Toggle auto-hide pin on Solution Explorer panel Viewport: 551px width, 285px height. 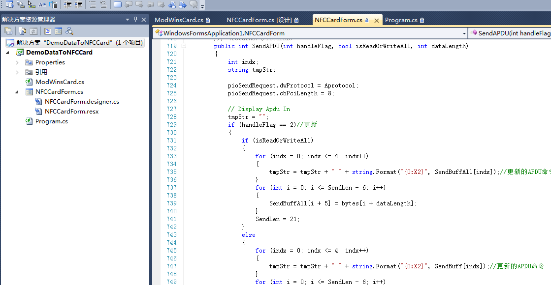tap(135, 20)
